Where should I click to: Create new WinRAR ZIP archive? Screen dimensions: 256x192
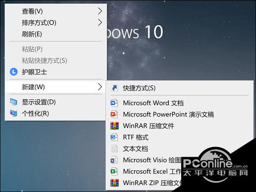point(144,183)
